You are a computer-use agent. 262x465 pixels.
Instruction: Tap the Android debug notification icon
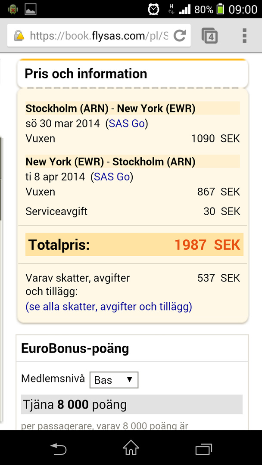pyautogui.click(x=13, y=9)
